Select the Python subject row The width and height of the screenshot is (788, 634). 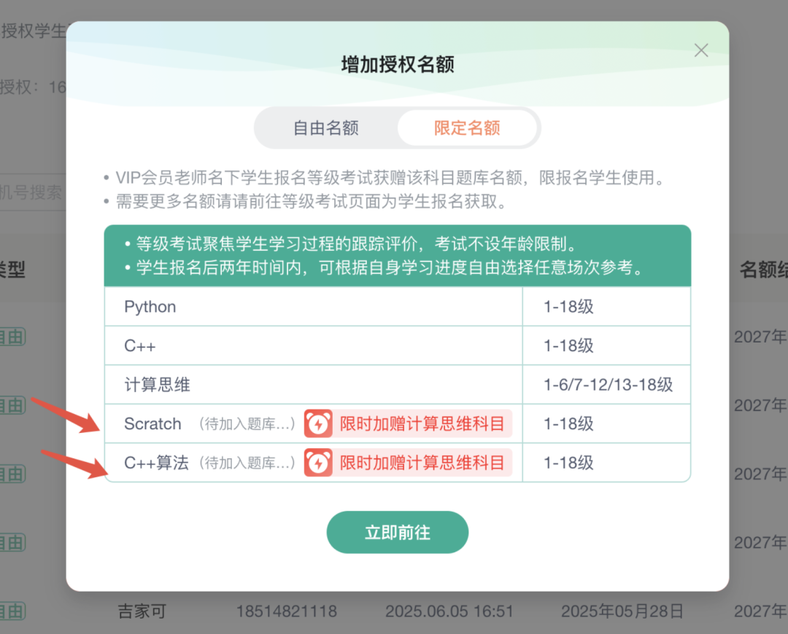coord(150,307)
